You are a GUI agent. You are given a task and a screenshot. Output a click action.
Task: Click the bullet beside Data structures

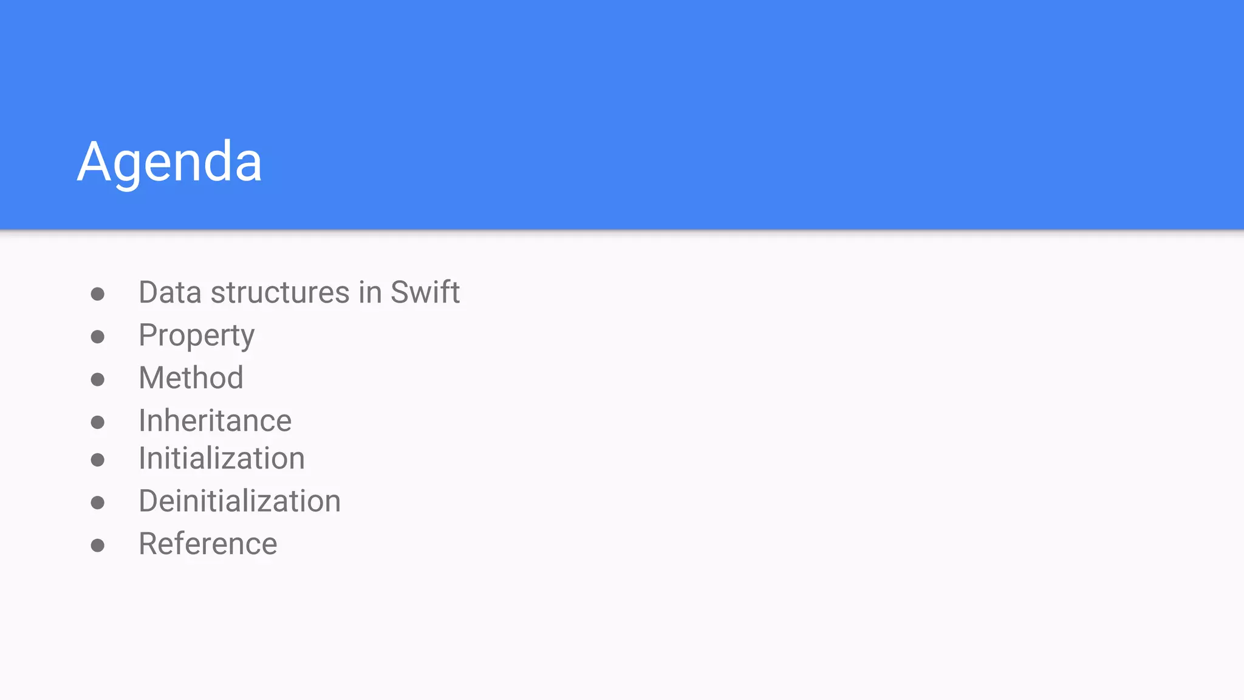click(97, 294)
